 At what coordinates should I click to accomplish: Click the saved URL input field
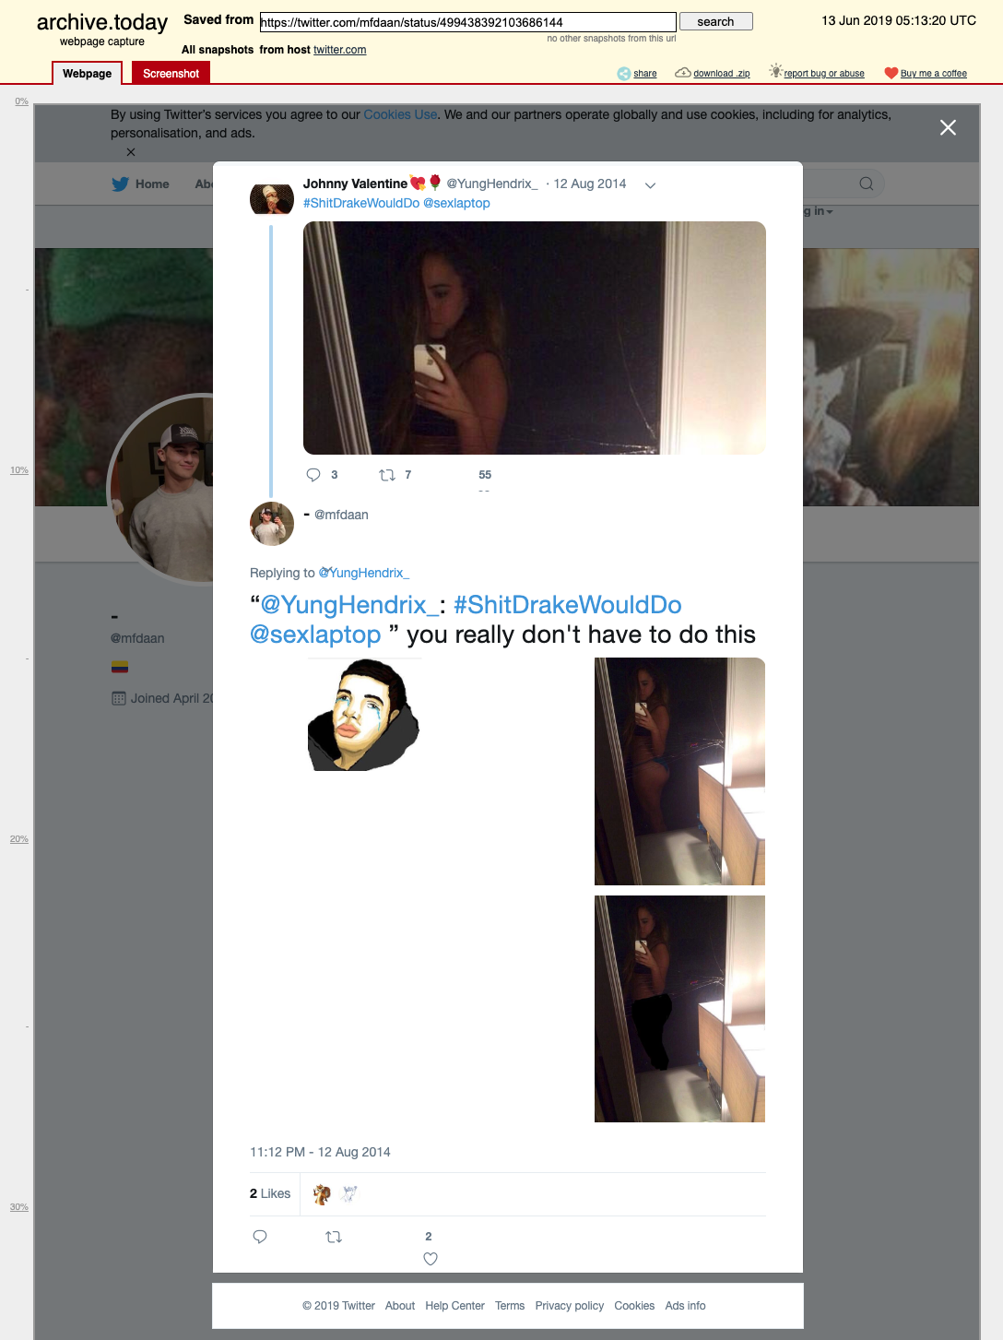467,22
